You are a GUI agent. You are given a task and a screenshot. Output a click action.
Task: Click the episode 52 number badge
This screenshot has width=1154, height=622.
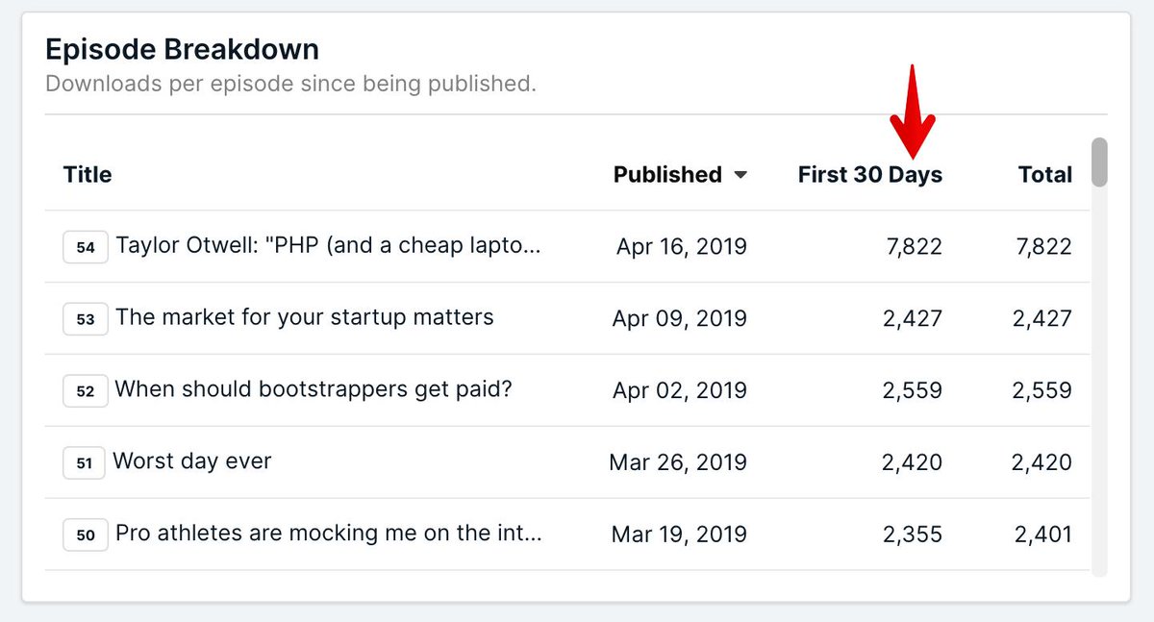pos(85,391)
